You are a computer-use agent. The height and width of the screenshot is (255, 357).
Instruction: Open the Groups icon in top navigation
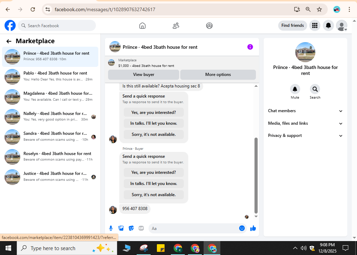point(209,26)
